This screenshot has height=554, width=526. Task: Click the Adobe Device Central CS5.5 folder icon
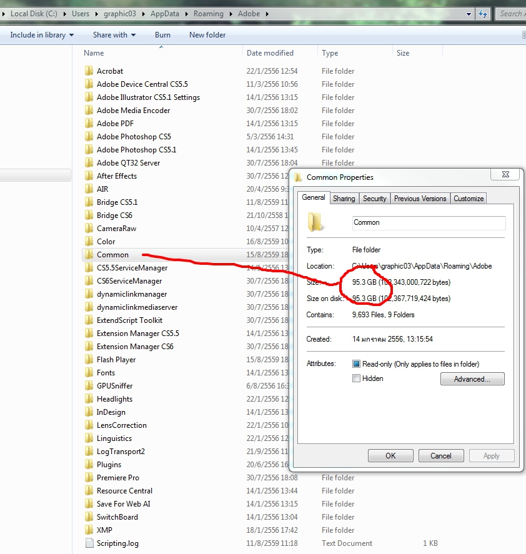pyautogui.click(x=89, y=84)
